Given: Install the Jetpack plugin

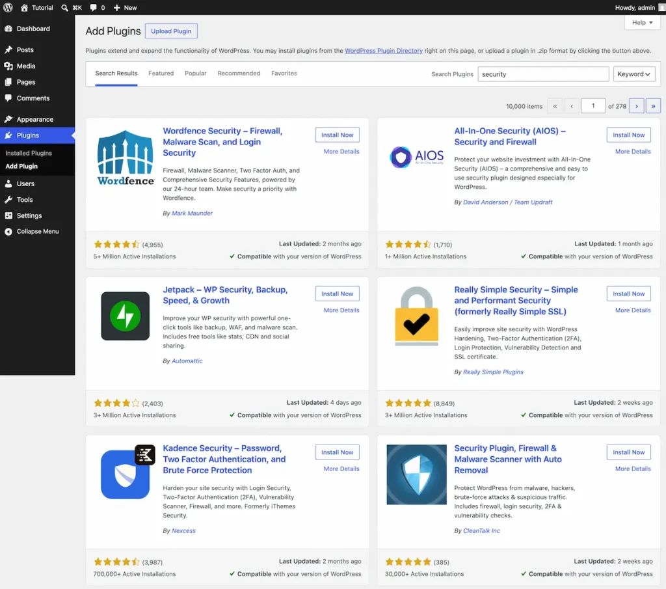Looking at the screenshot, I should tap(338, 294).
